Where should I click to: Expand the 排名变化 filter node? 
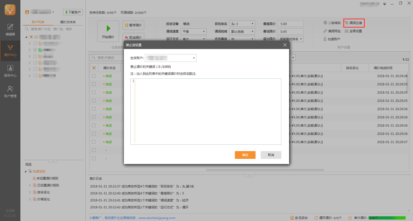[x=30, y=192]
